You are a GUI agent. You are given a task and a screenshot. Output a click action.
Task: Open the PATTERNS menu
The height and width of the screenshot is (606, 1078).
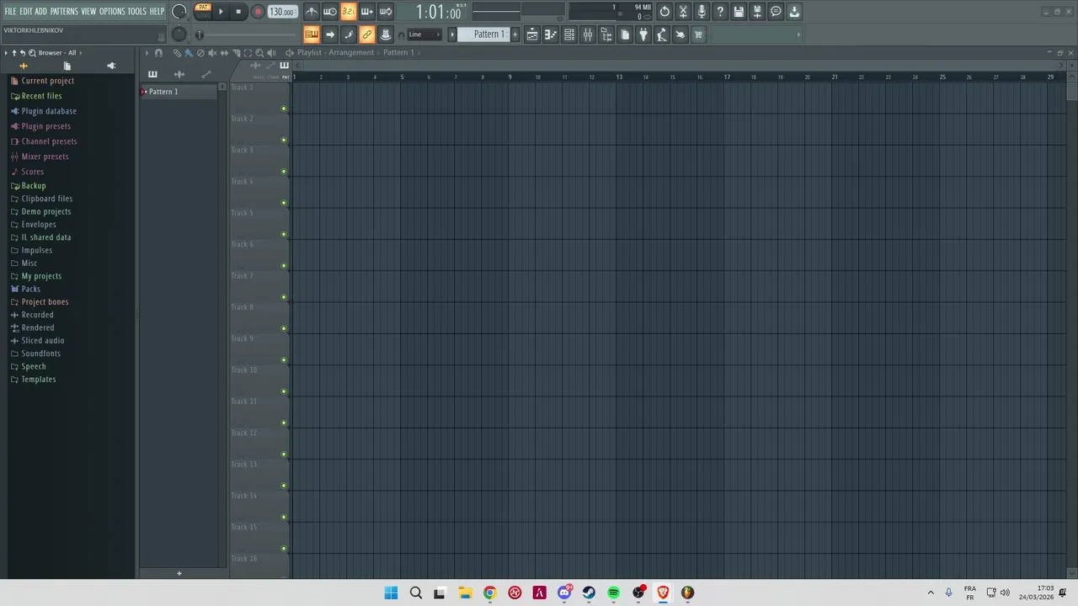coord(64,11)
